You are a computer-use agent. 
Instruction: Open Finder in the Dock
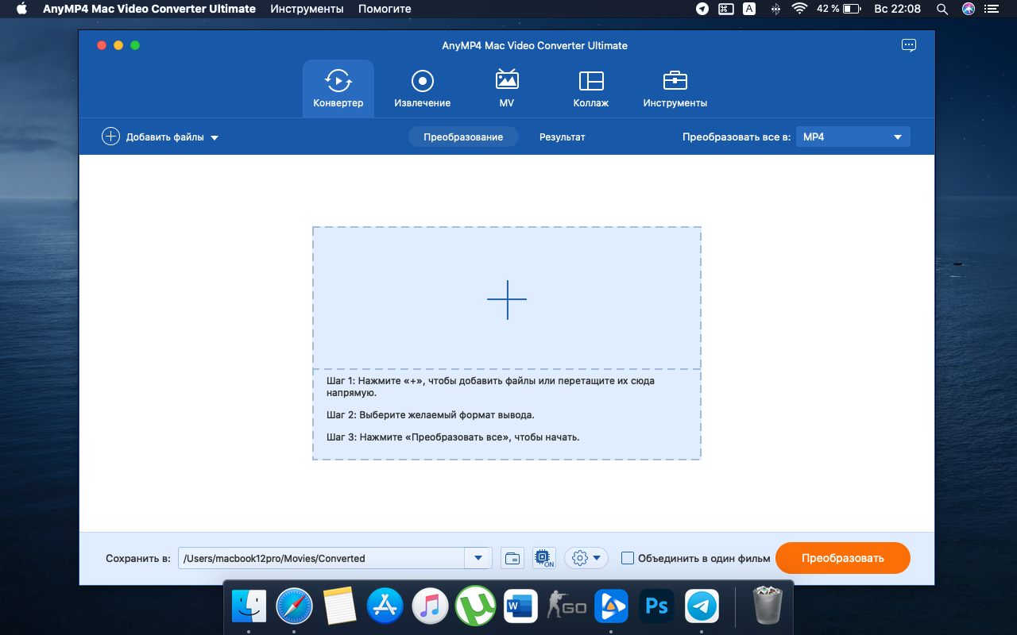(249, 607)
